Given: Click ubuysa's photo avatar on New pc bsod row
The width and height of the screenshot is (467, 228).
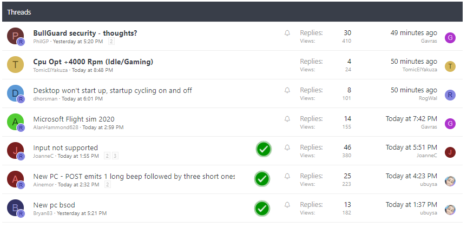Looking at the screenshot, I should coord(450,210).
